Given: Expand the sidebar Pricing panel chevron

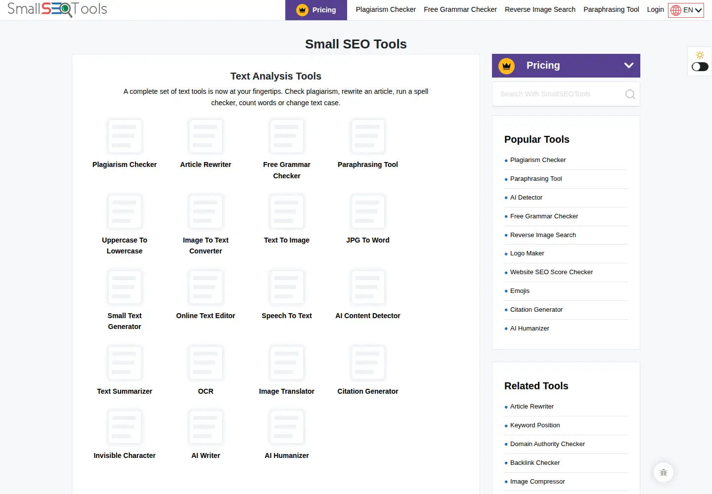Looking at the screenshot, I should (629, 65).
